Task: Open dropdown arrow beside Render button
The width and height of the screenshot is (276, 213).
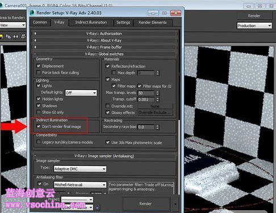Action: coord(175,204)
